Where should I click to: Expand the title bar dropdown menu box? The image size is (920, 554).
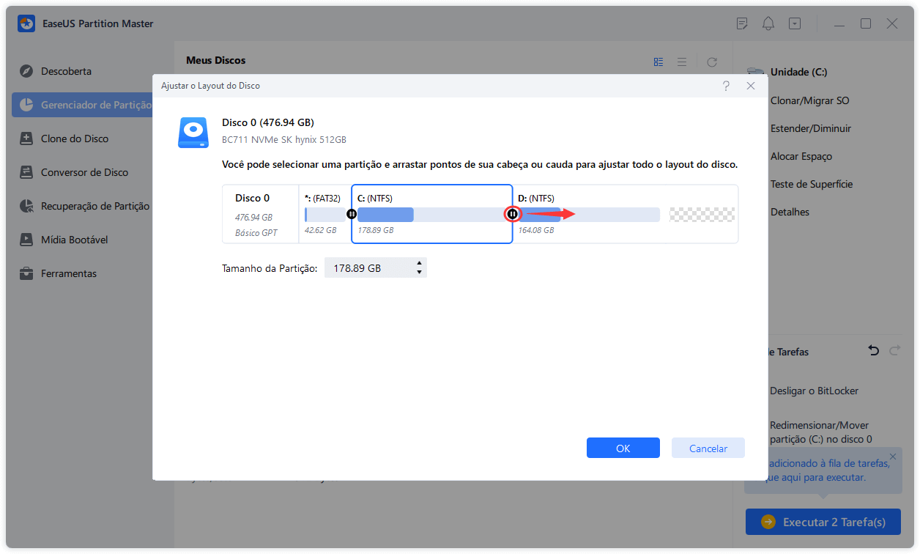tap(795, 23)
